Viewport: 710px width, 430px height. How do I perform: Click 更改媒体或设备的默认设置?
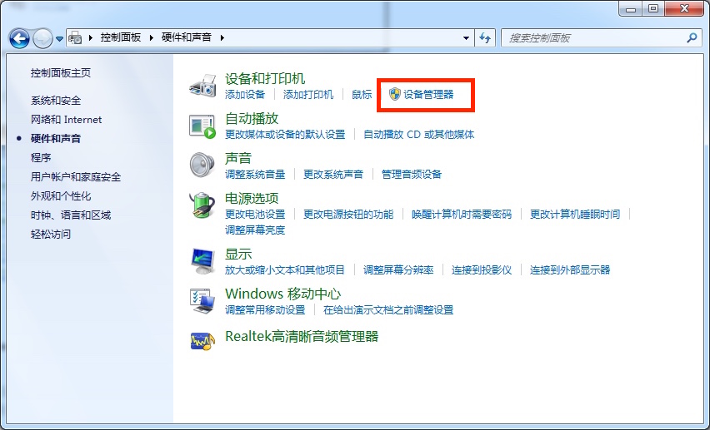tap(285, 134)
